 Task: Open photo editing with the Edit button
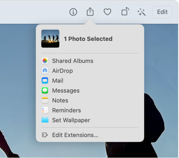tap(162, 12)
